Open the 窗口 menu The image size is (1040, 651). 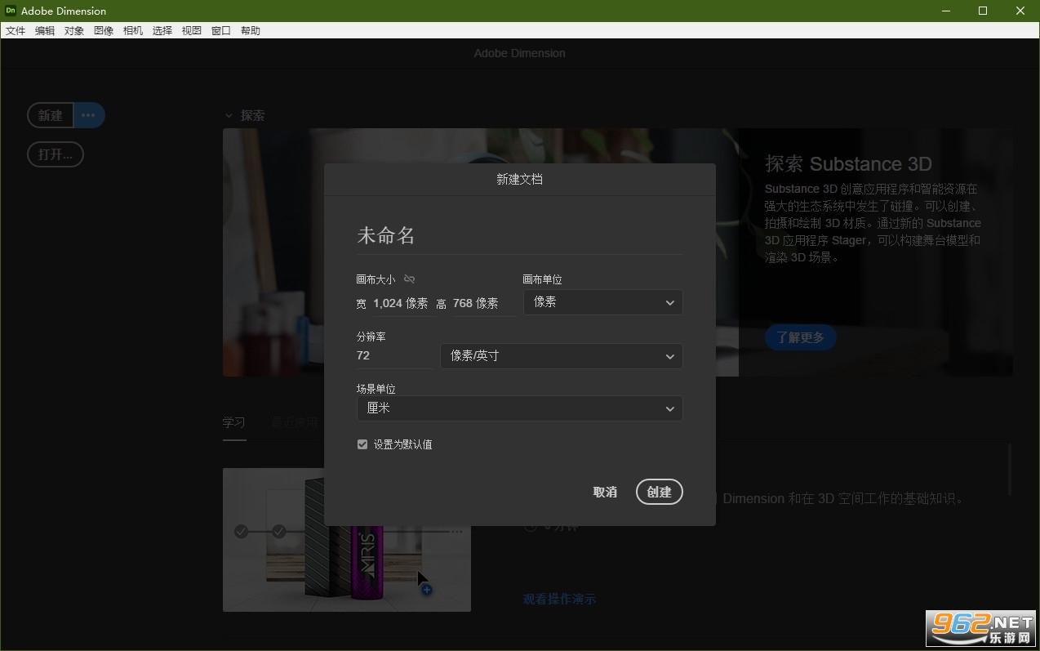click(221, 31)
